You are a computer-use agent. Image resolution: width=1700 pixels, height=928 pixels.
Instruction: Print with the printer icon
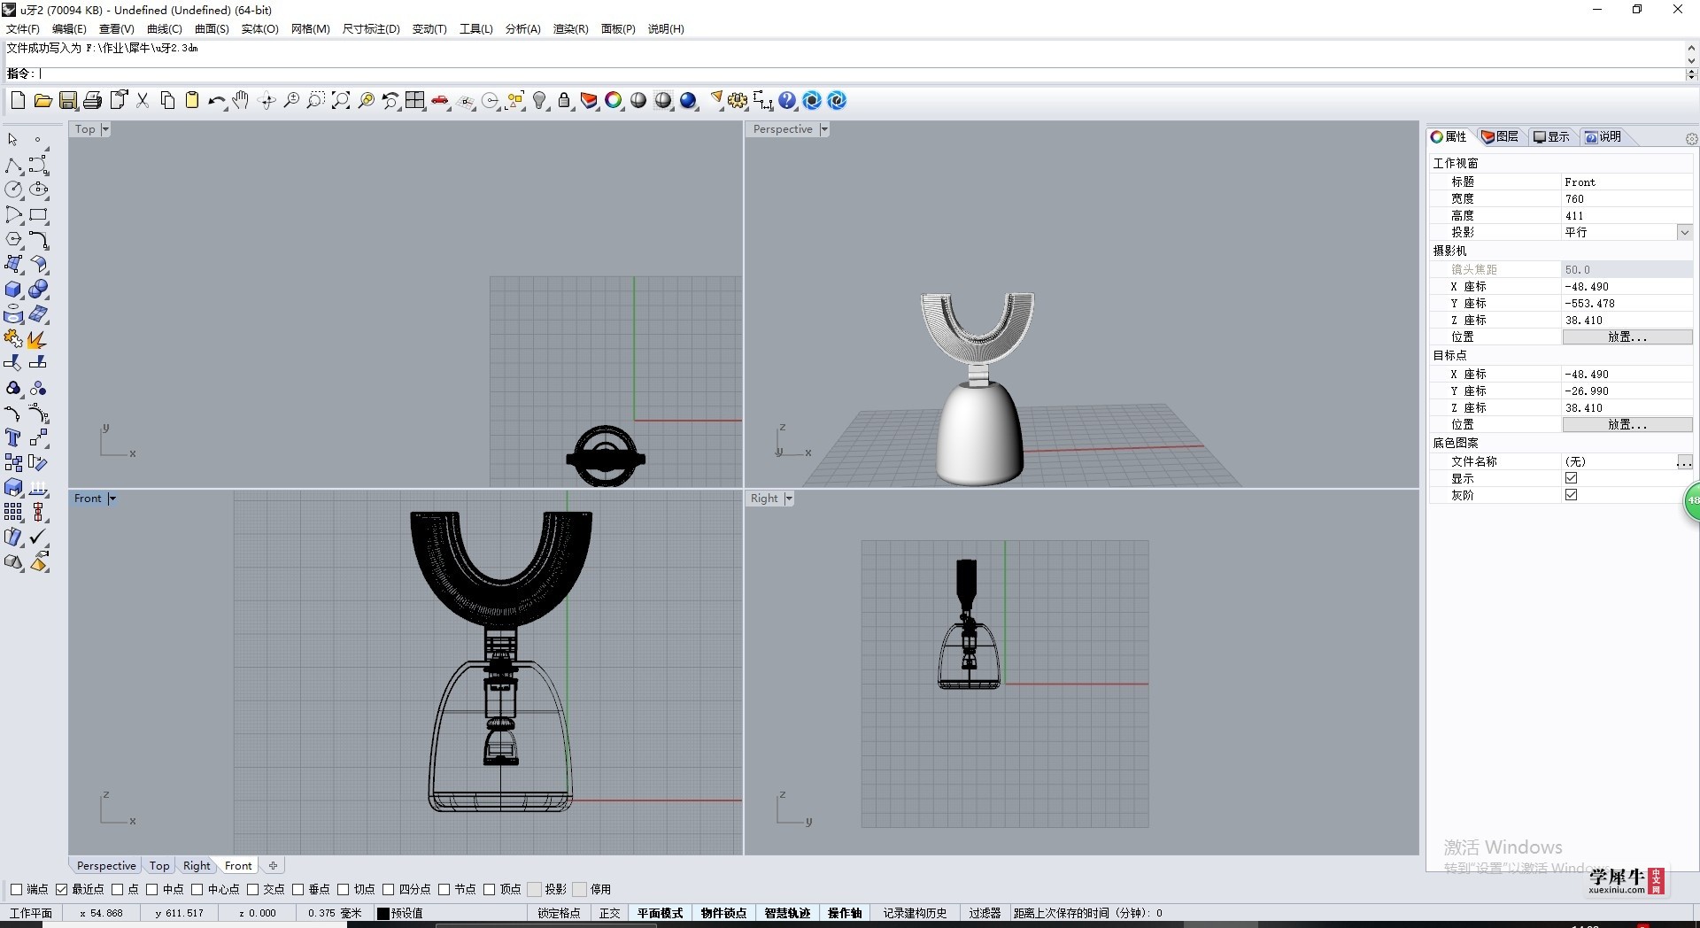point(93,100)
